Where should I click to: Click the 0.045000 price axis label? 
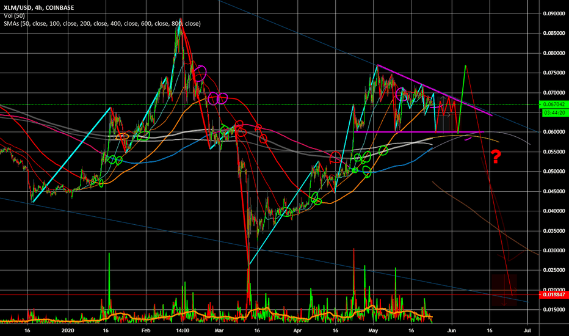554,191
